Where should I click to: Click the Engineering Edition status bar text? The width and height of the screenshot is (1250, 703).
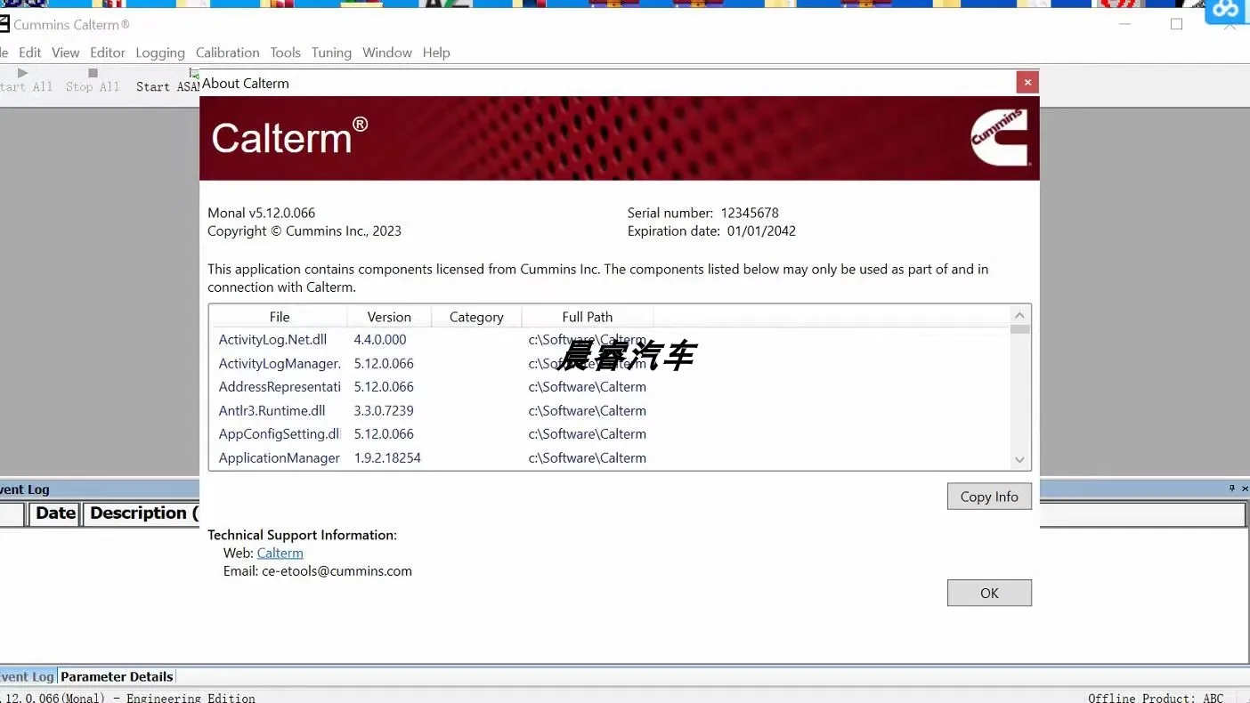(x=191, y=698)
